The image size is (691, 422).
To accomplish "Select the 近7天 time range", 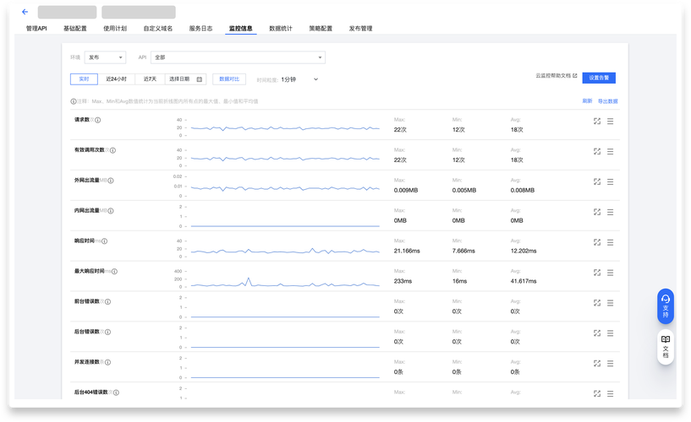I will tap(150, 79).
